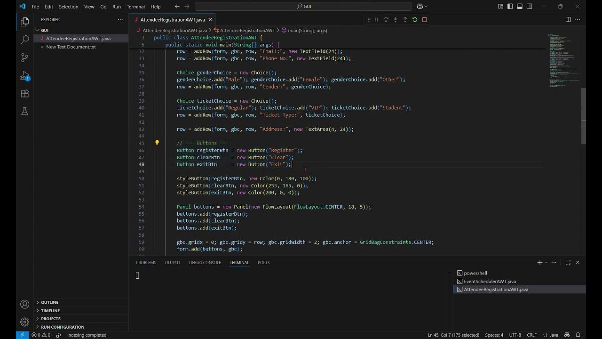Image resolution: width=602 pixels, height=339 pixels.
Task: Expand the PROJECTS section
Action: click(x=81, y=319)
